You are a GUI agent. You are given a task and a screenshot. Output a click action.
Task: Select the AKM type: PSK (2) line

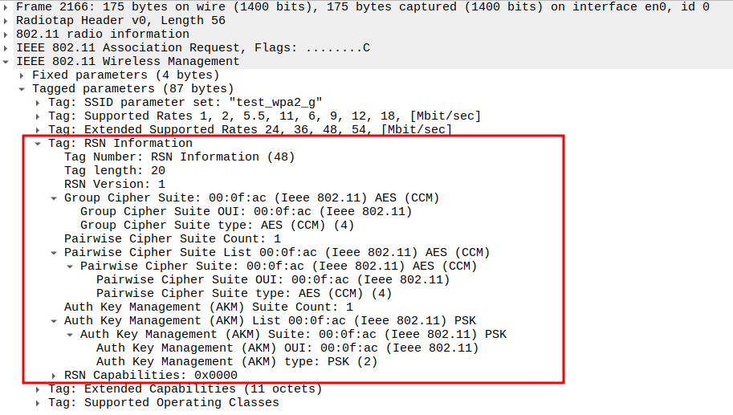[x=237, y=361]
